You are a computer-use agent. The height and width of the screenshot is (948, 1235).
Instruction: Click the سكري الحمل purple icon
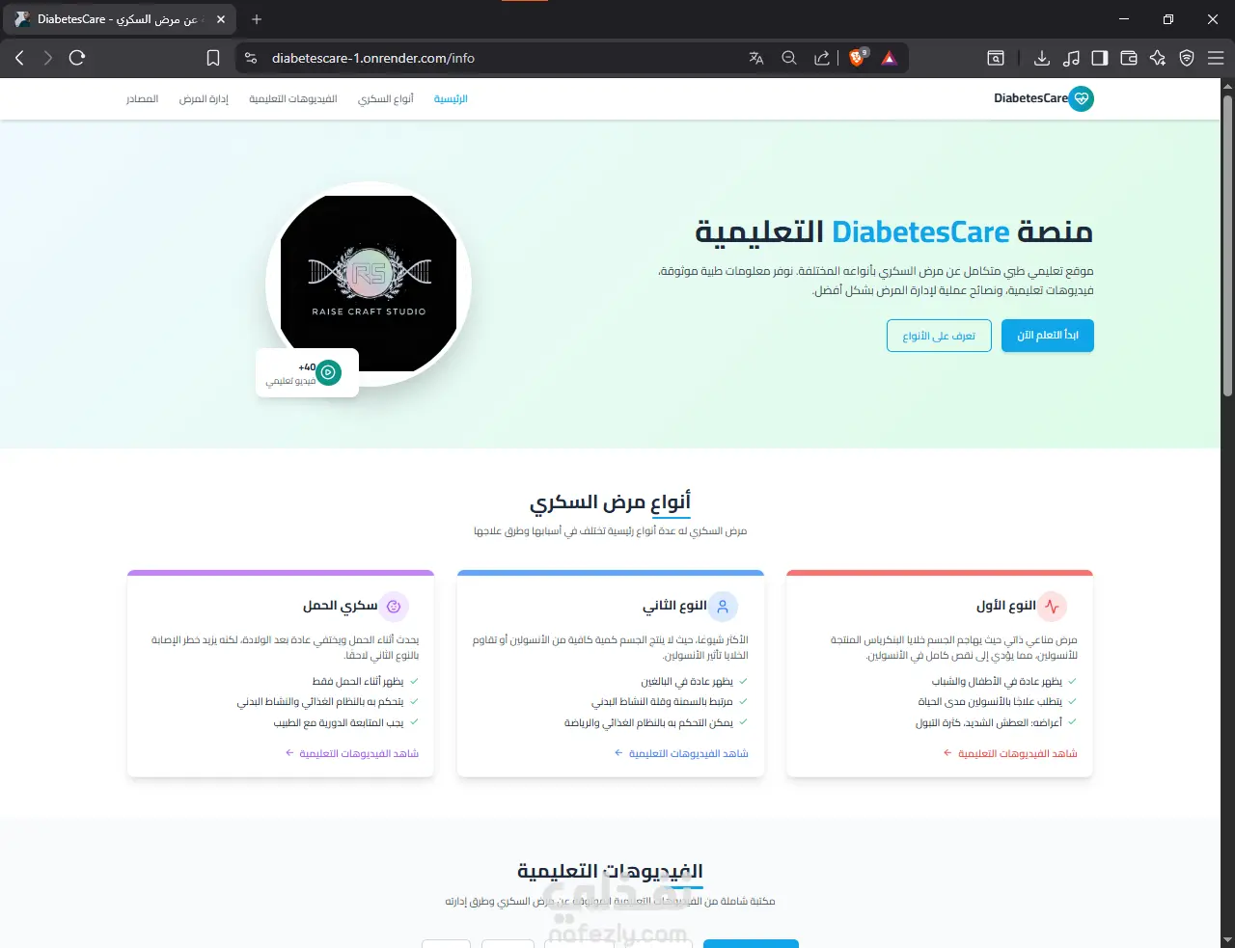[394, 607]
